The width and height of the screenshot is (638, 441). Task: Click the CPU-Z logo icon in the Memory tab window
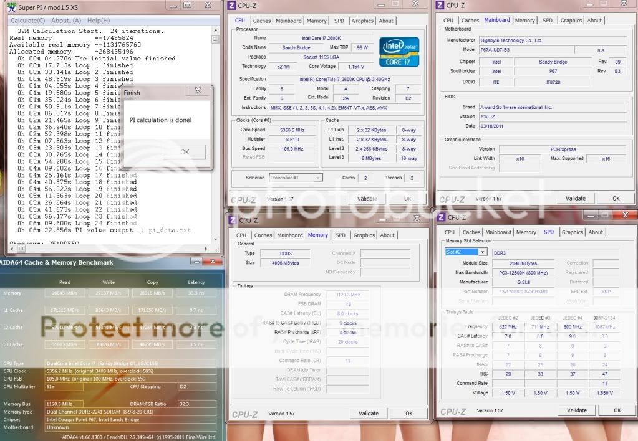[x=233, y=220]
